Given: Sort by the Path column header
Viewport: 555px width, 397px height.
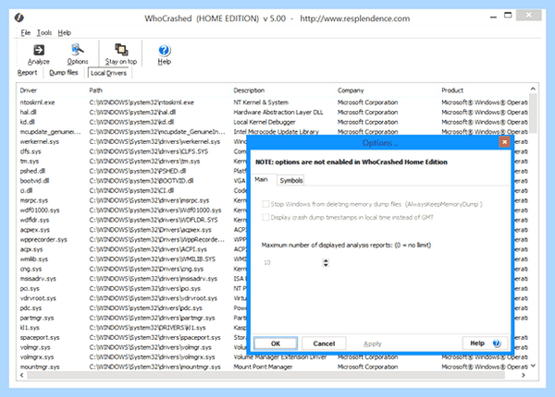Looking at the screenshot, I should [95, 90].
